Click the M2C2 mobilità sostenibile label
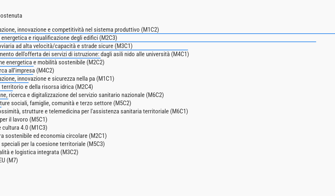The width and height of the screenshot is (335, 196). (x=52, y=62)
